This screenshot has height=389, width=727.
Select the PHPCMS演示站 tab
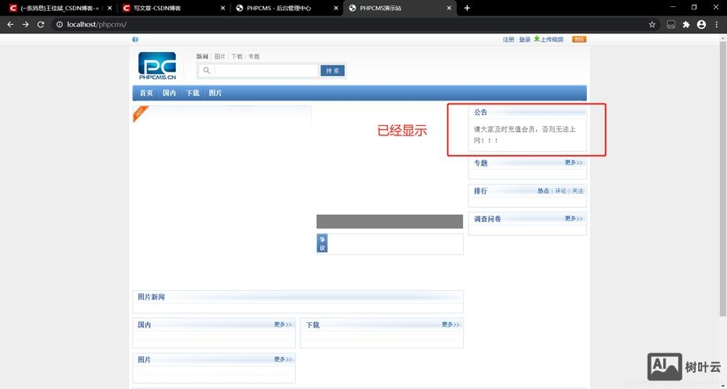click(399, 8)
